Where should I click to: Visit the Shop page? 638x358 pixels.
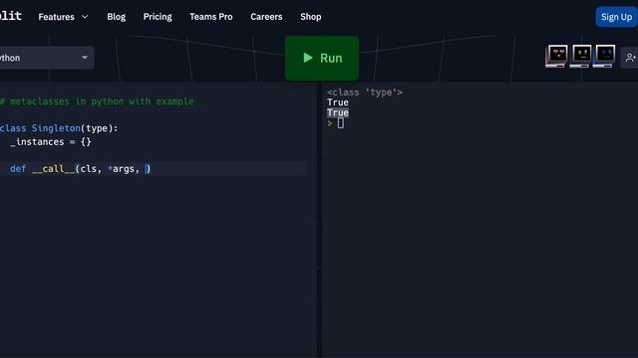(311, 17)
